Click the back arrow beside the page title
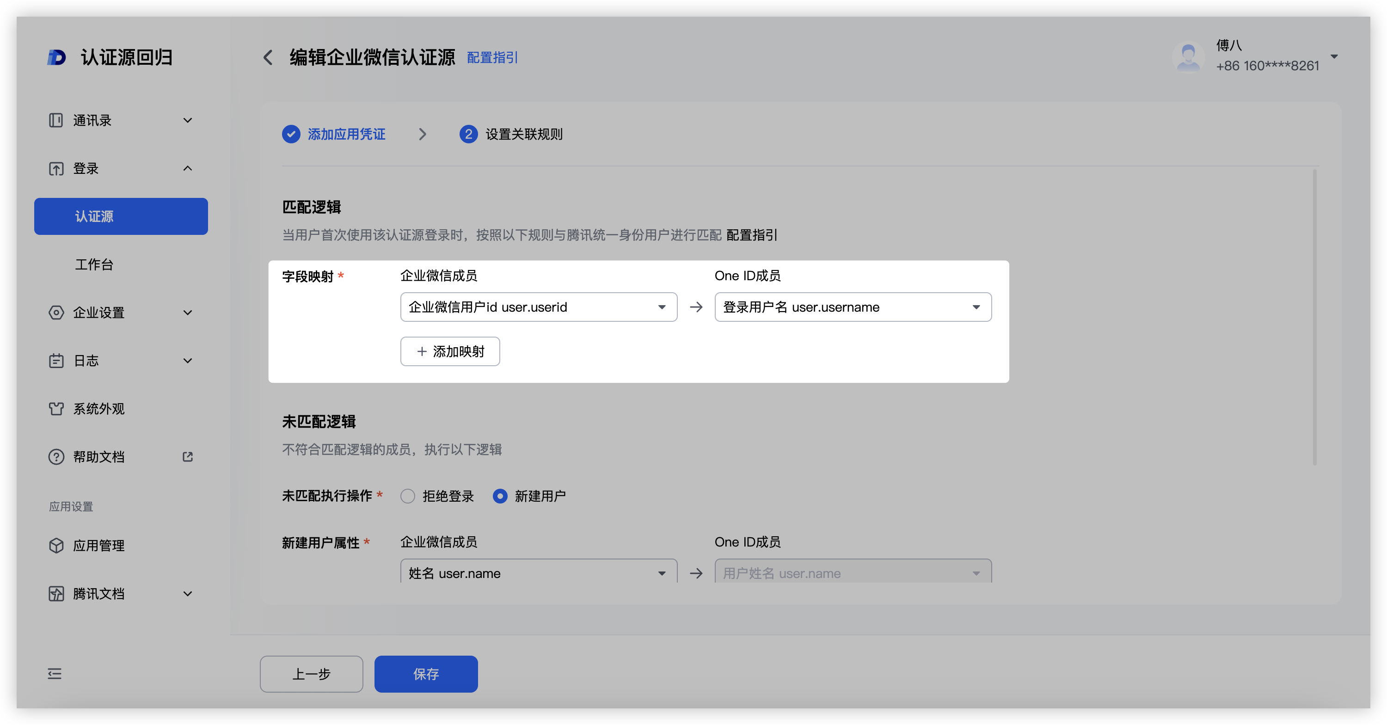 268,57
